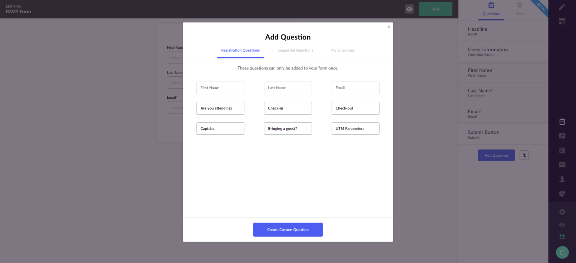The width and height of the screenshot is (576, 263).
Task: Click Create Custom Question button
Action: coord(288,229)
